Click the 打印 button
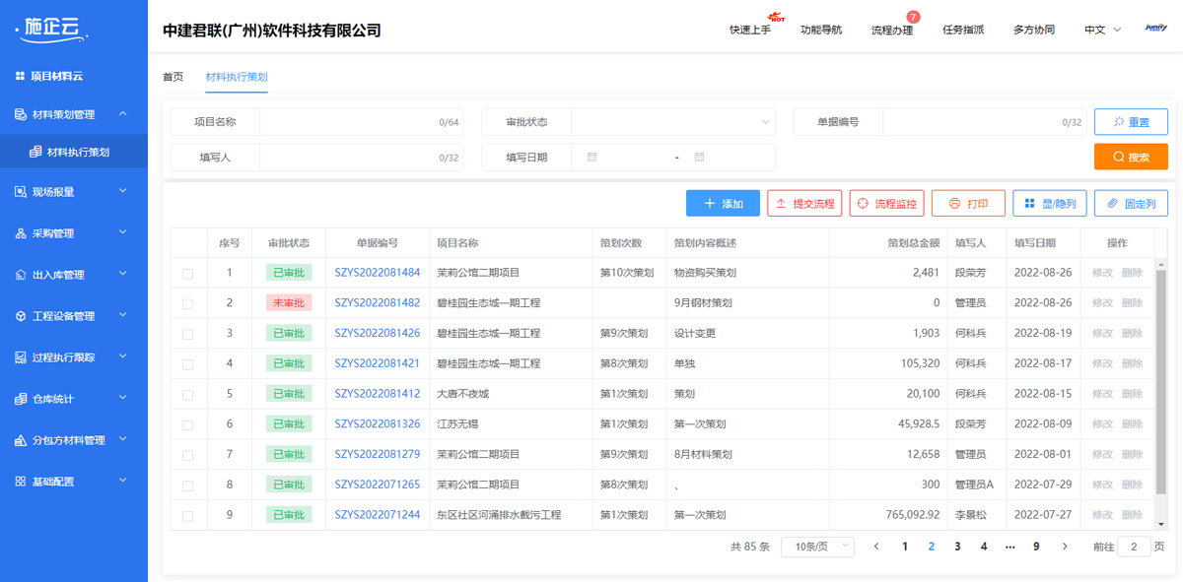This screenshot has height=582, width=1183. [x=968, y=204]
